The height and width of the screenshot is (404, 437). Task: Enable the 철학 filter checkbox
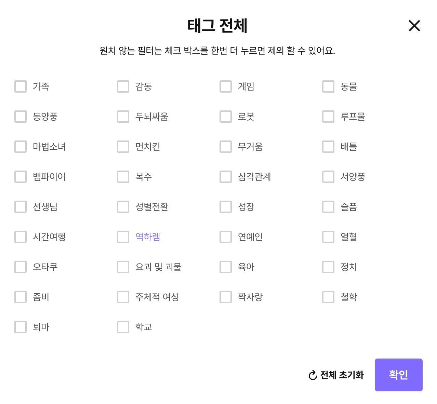(x=328, y=297)
